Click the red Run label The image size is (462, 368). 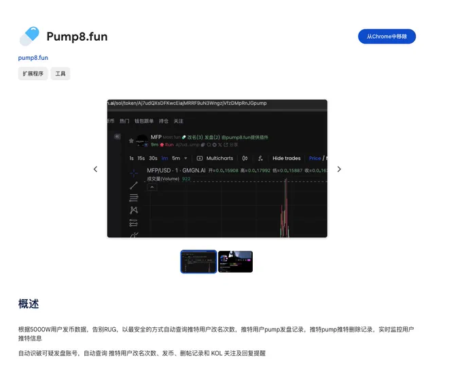click(x=169, y=145)
